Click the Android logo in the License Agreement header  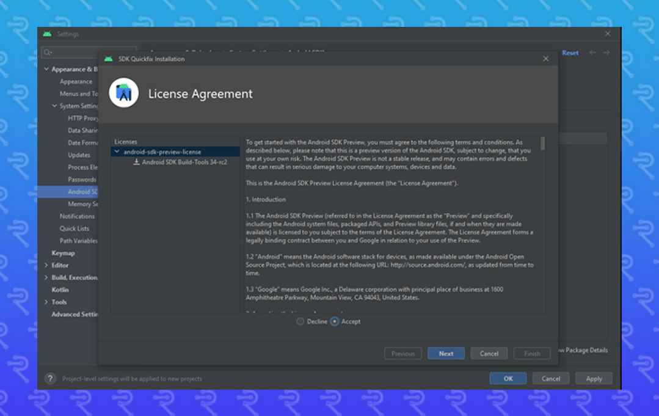coord(123,93)
